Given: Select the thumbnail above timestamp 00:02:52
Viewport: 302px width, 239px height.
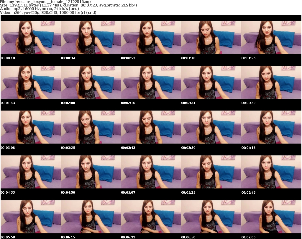Looking at the screenshot, I should [271, 82].
